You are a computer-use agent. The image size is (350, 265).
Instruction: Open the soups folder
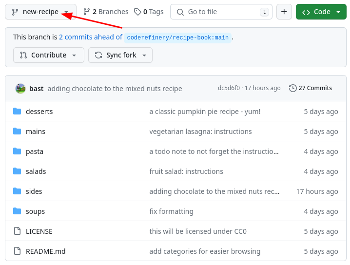35,211
